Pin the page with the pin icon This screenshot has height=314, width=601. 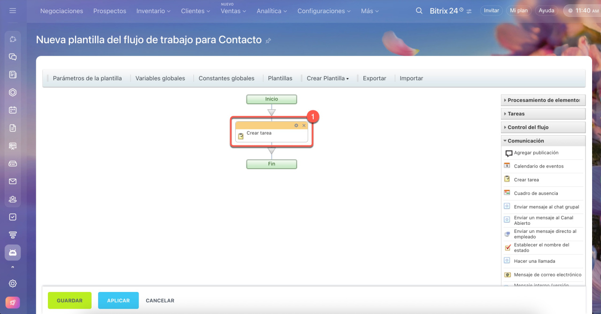tap(268, 41)
